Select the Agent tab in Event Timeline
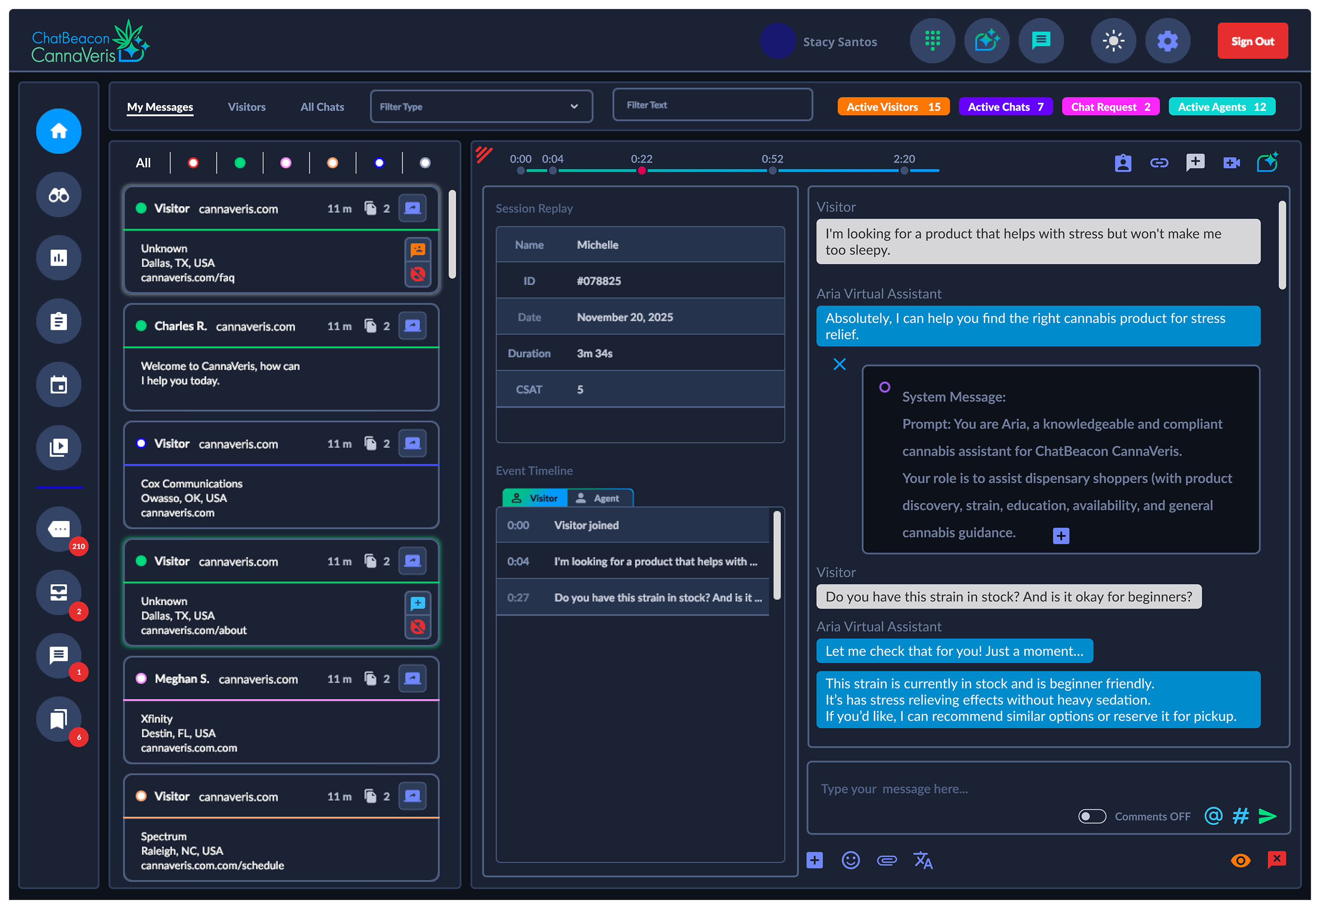 (x=601, y=499)
